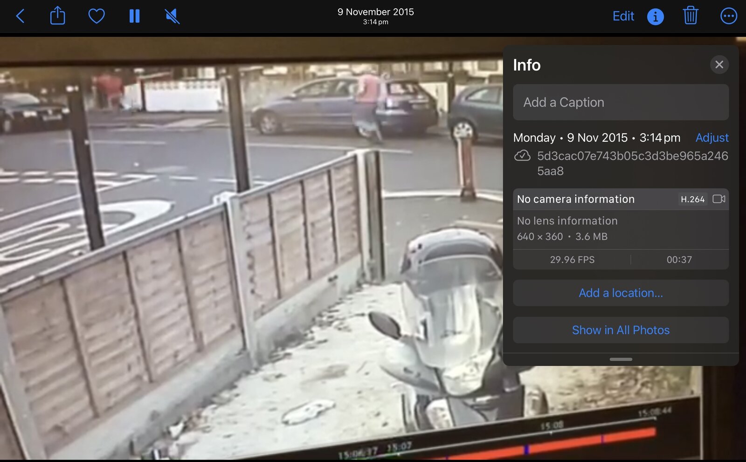Image resolution: width=746 pixels, height=462 pixels.
Task: Tap the Edit button
Action: point(623,16)
